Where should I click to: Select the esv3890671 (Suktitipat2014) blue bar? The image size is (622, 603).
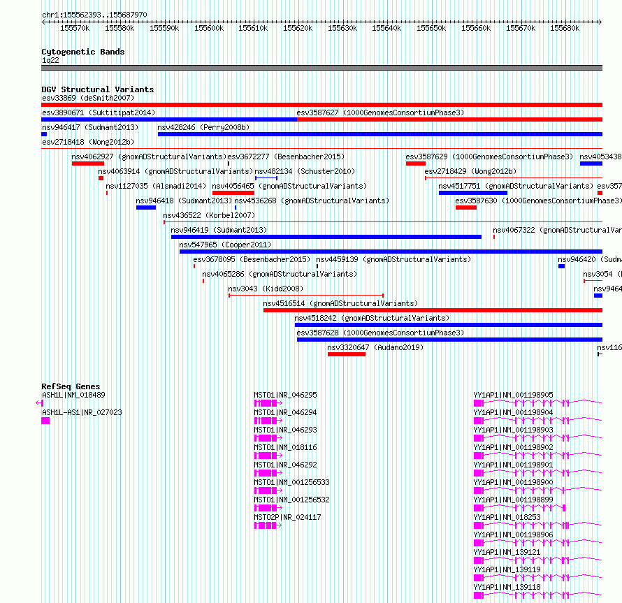click(169, 119)
